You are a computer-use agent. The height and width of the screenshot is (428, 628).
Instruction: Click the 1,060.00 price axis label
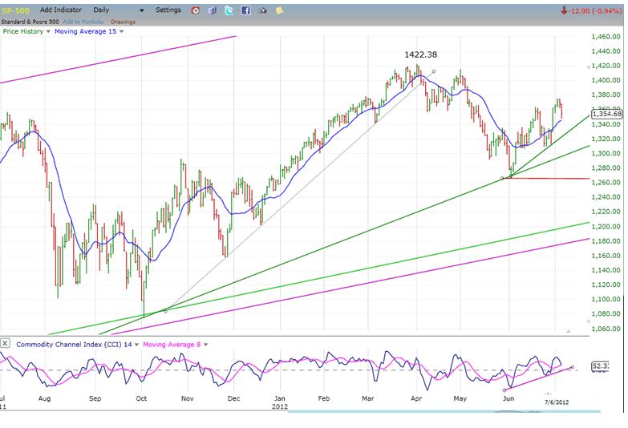[x=606, y=329]
